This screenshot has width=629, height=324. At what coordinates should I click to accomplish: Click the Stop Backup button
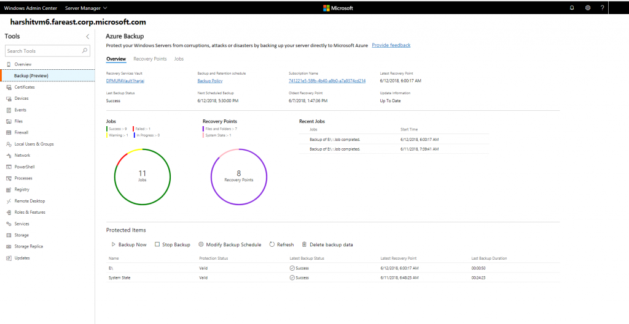pyautogui.click(x=173, y=244)
